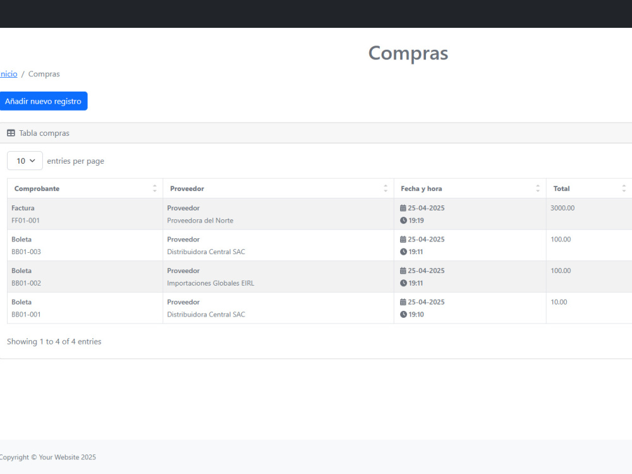
Task: Open the entries per page dropdown
Action: 25,161
